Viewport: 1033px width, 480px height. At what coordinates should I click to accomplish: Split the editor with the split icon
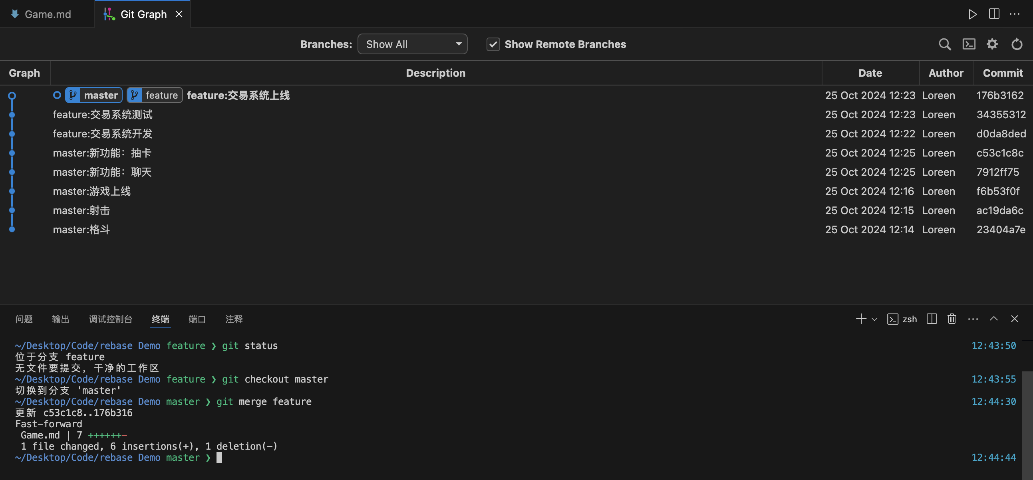click(x=994, y=14)
